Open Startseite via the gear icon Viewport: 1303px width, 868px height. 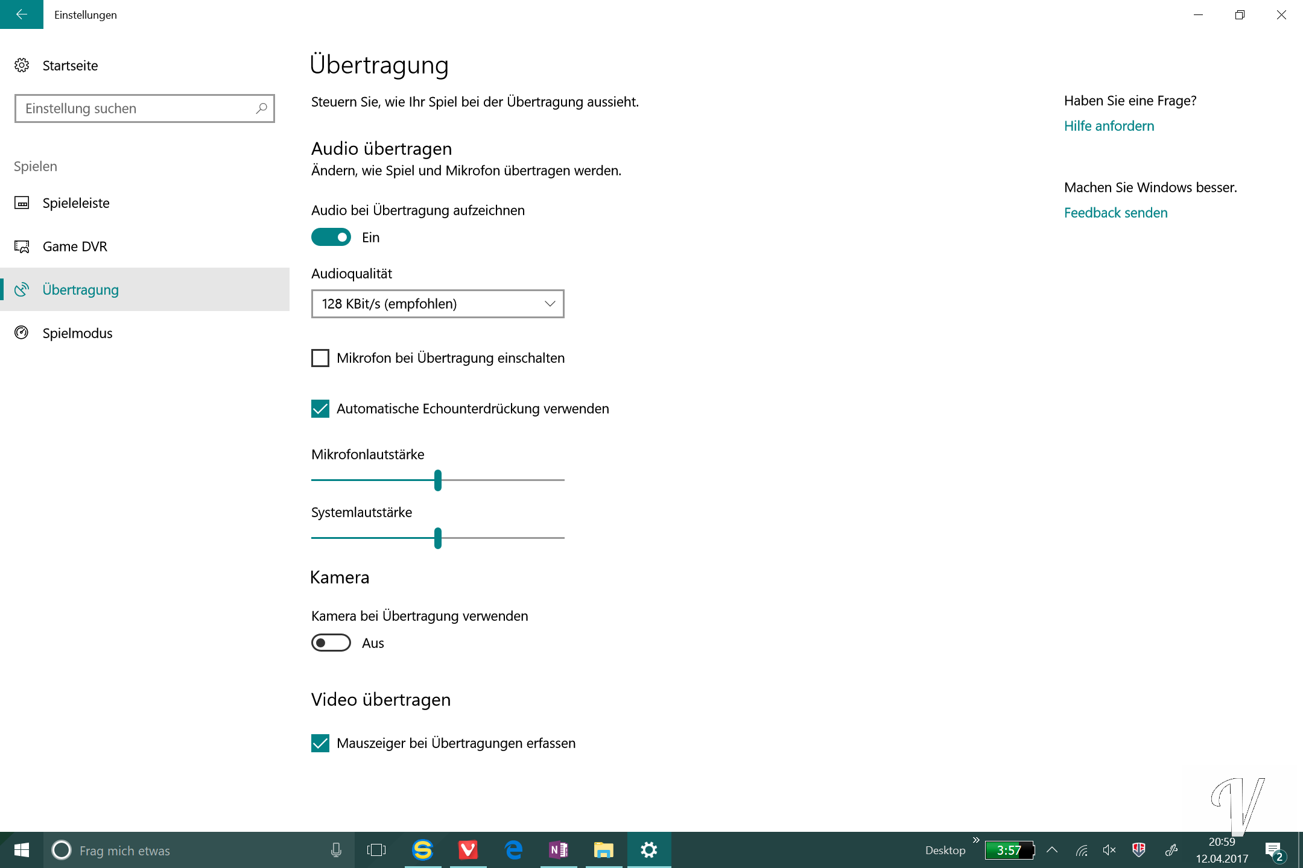tap(22, 65)
